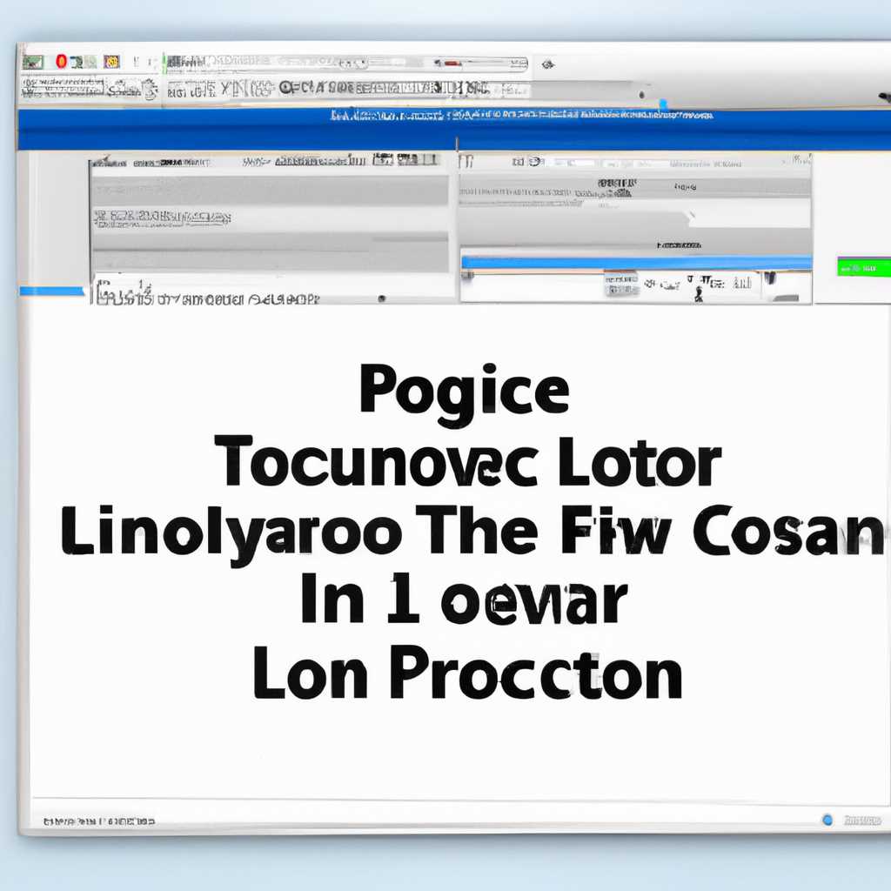
Task: Click the red circle icon in top toolbar
Action: pos(61,62)
